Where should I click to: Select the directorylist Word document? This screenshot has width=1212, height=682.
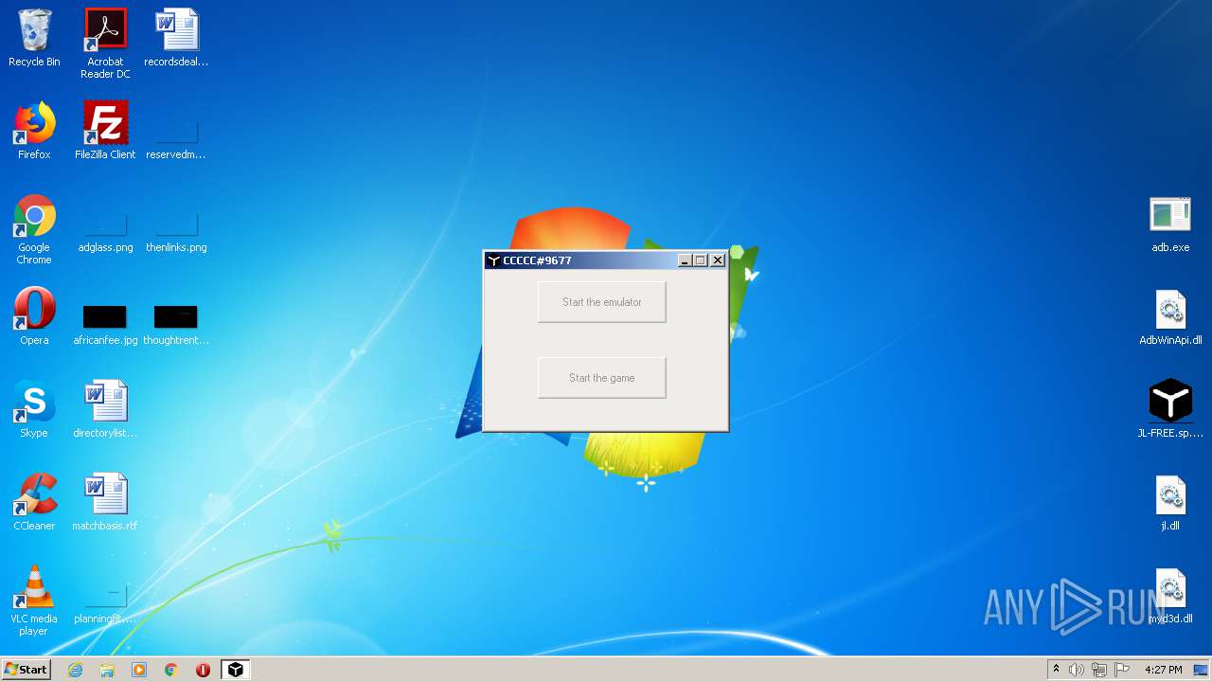(x=105, y=409)
